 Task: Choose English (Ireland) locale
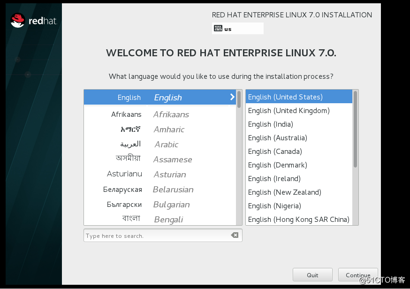click(x=299, y=178)
